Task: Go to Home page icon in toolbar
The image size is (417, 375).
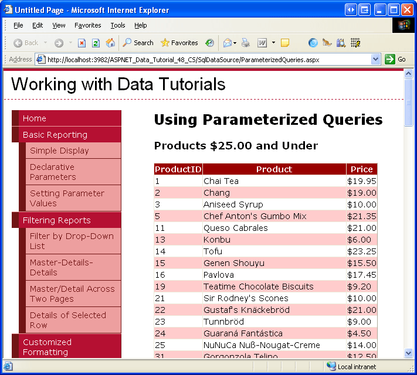Action: pyautogui.click(x=110, y=43)
